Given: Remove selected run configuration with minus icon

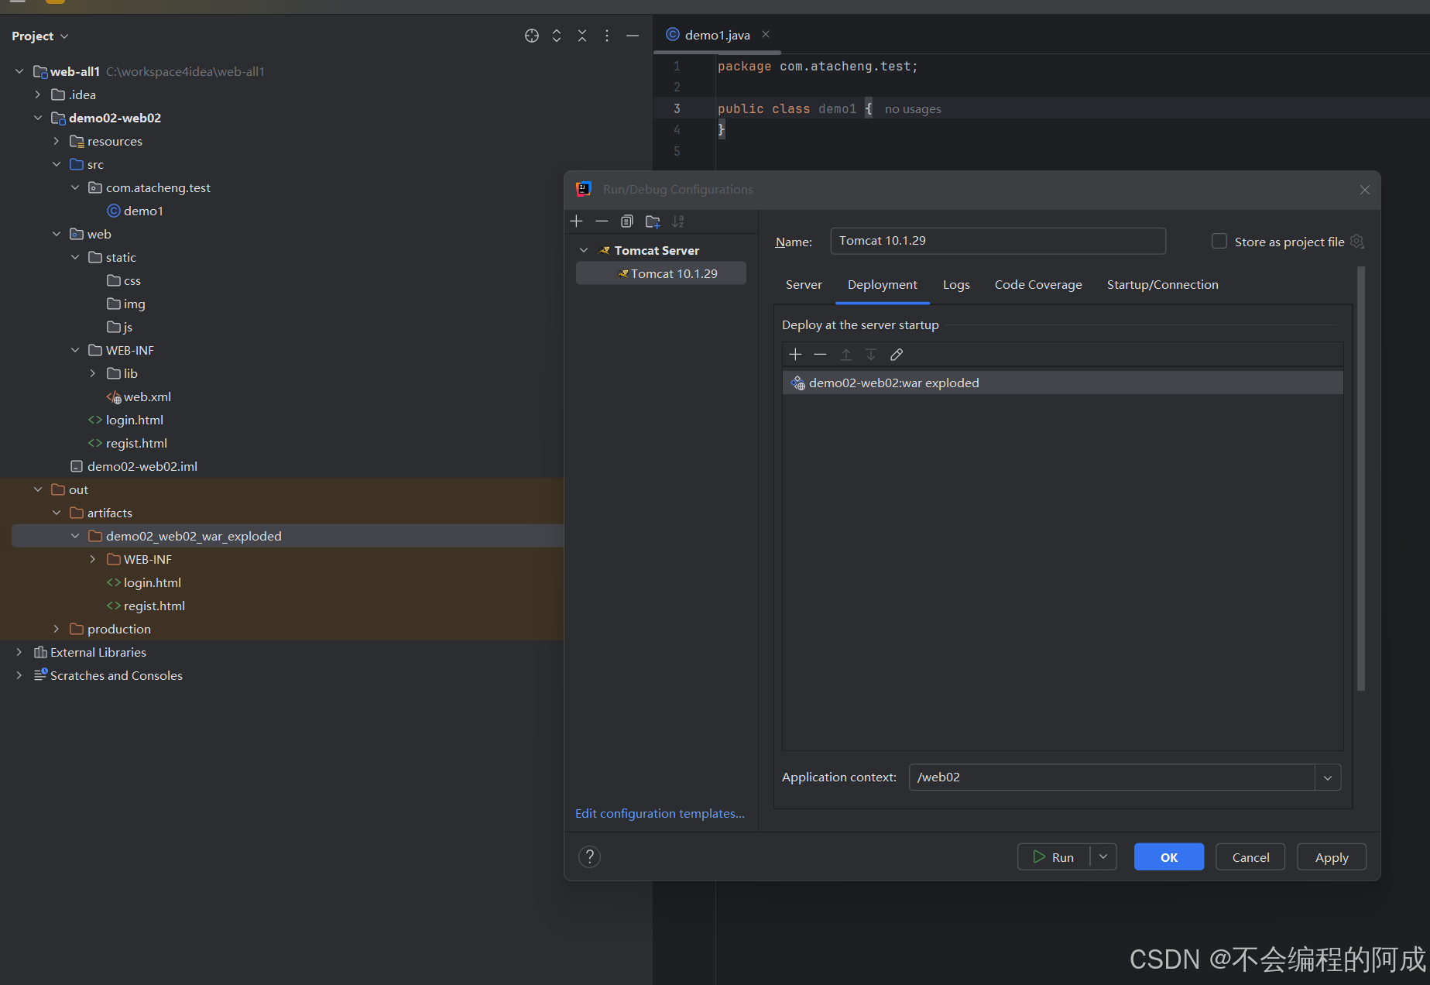Looking at the screenshot, I should [x=602, y=221].
